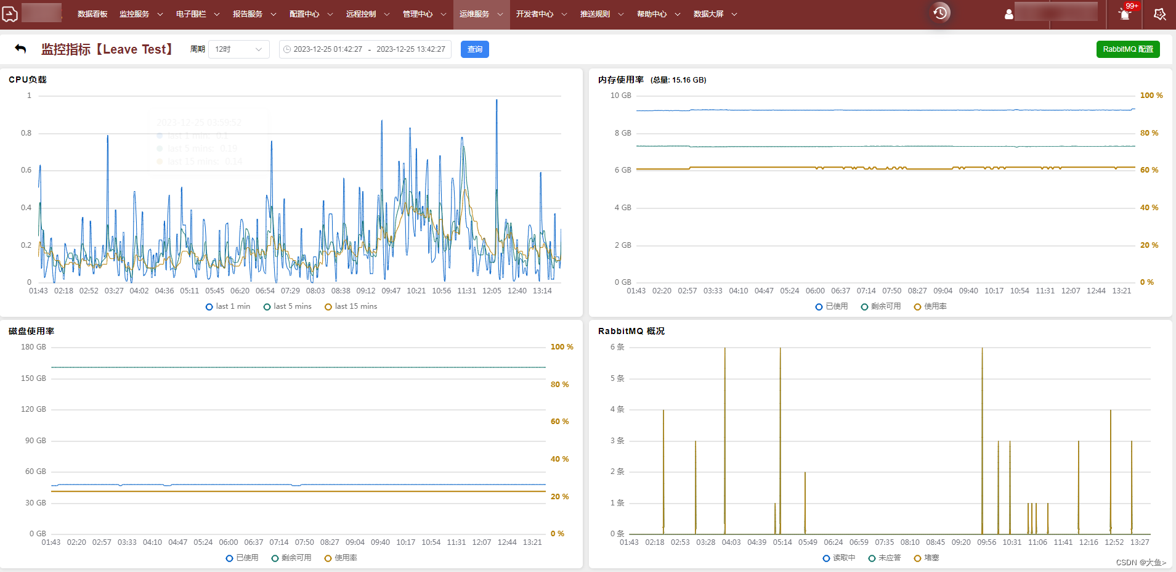Viewport: 1176px width, 572px height.
Task: Click the 查询 query button
Action: tap(475, 49)
